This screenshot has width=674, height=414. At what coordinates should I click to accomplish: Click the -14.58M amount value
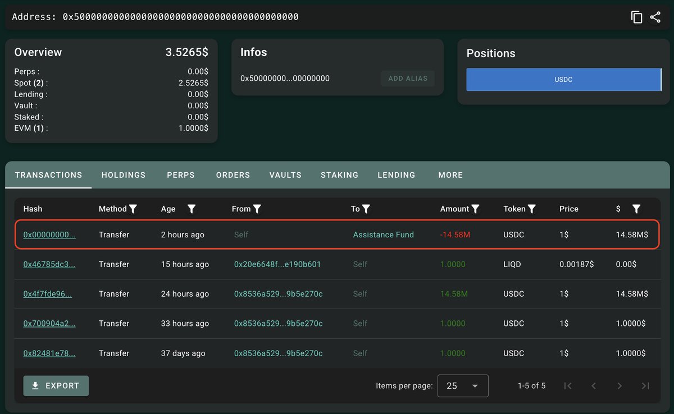tap(456, 235)
